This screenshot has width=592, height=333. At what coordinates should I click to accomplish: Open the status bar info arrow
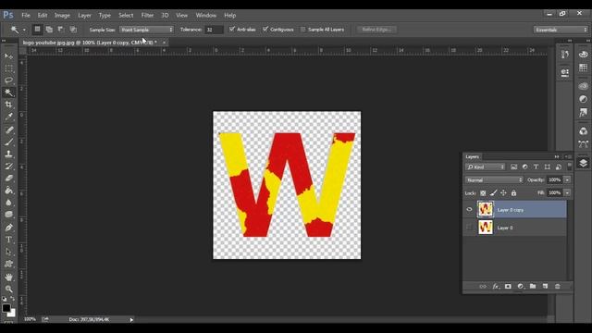[131, 320]
